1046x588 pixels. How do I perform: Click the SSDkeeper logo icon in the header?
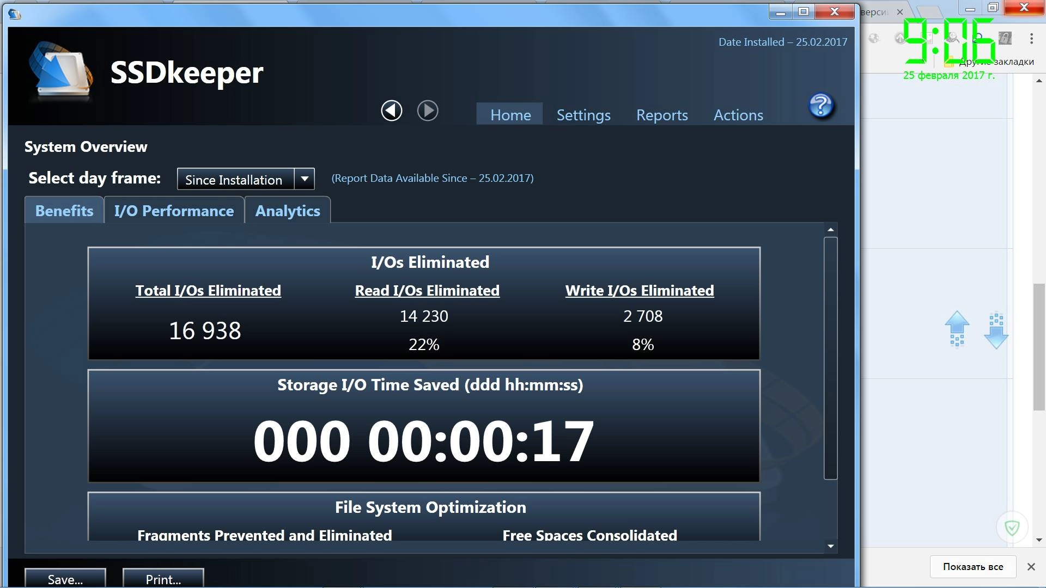(x=60, y=72)
